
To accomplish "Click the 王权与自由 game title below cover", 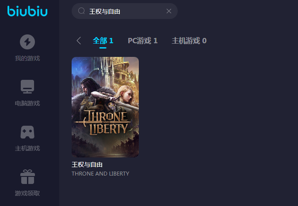I will [x=87, y=165].
